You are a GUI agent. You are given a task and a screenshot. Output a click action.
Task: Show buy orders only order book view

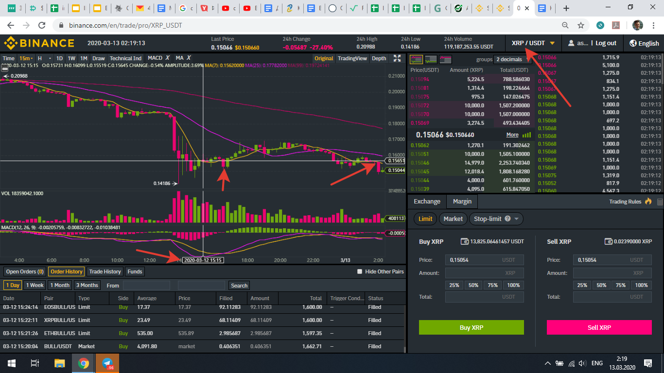point(431,59)
